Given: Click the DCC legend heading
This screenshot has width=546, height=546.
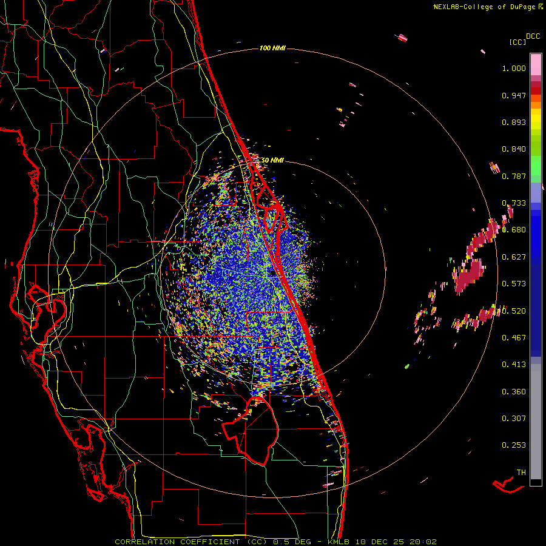Looking at the screenshot, I should pyautogui.click(x=533, y=36).
